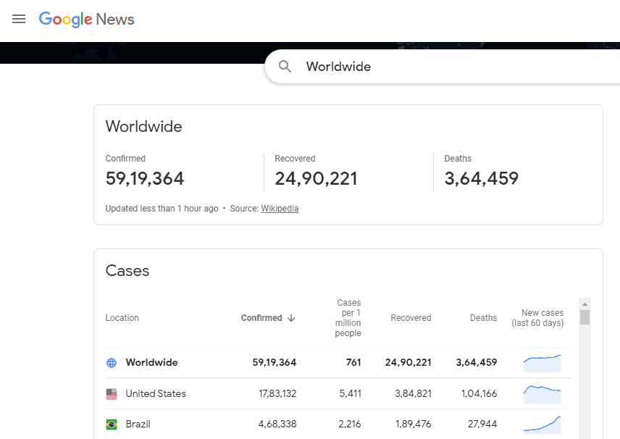This screenshot has height=439, width=620.
Task: Click the Cases section heading
Action: click(127, 271)
